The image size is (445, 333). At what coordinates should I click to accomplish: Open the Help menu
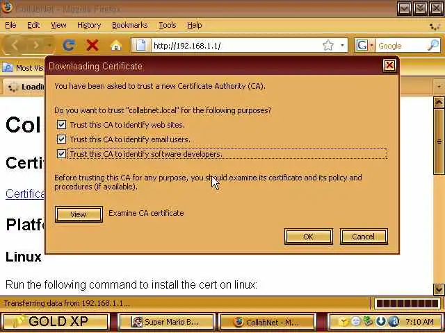point(195,25)
